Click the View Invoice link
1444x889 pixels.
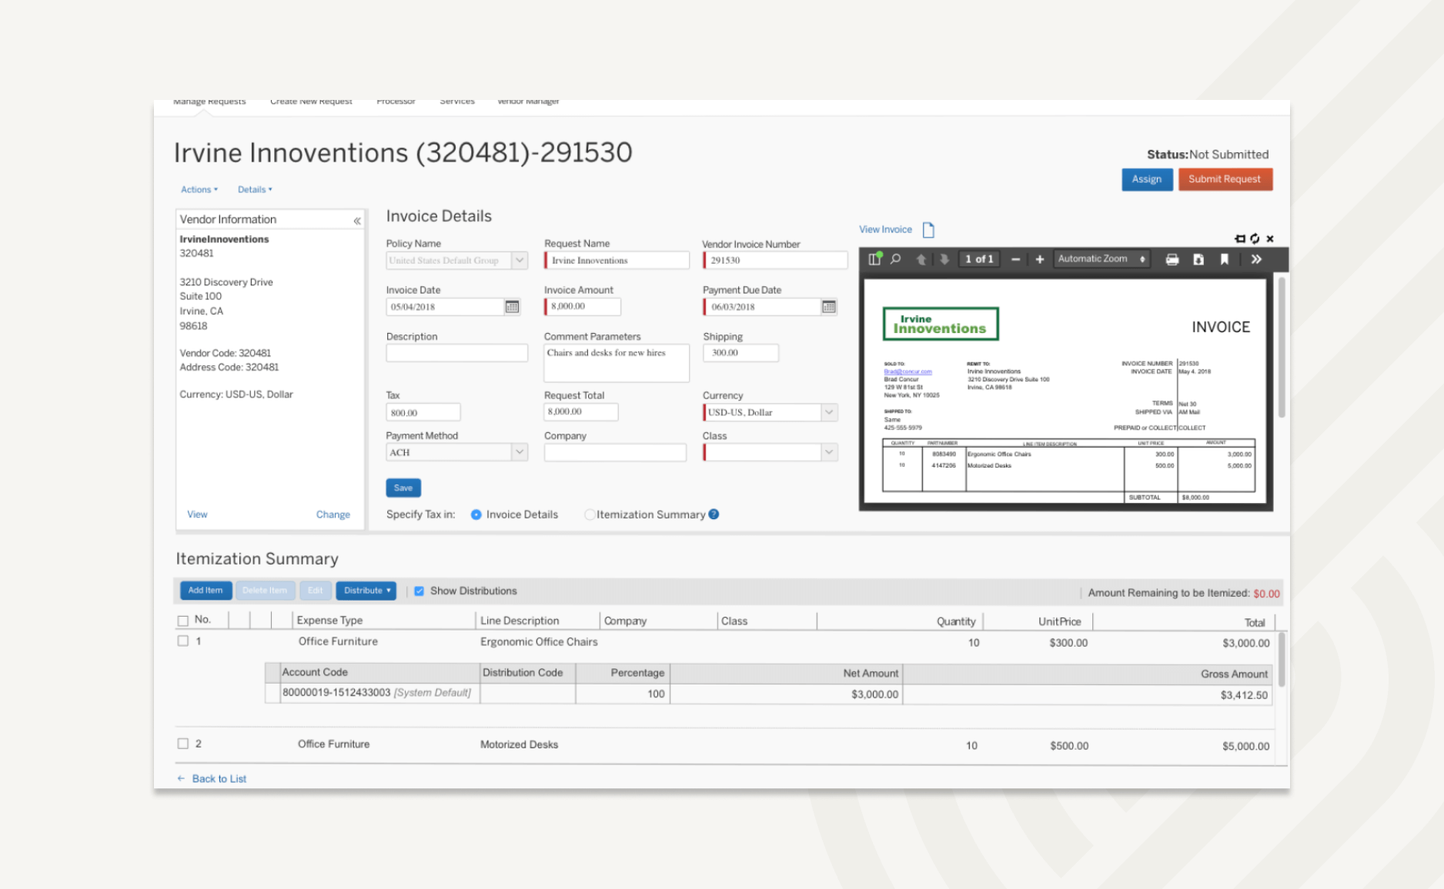tap(885, 230)
